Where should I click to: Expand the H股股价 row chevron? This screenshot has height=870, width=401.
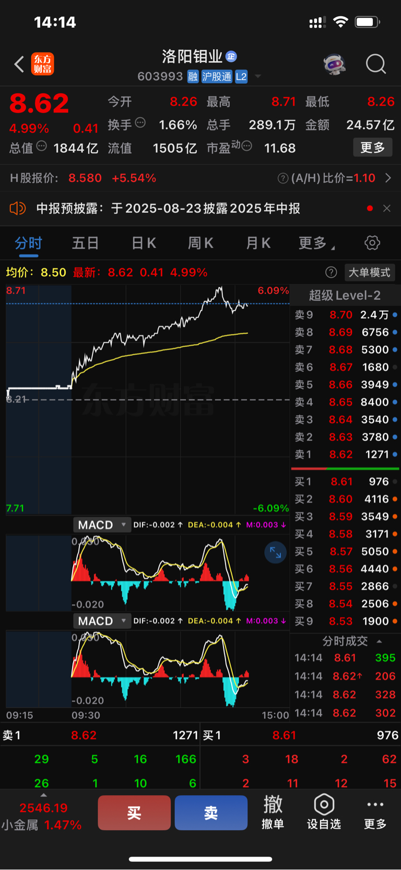[x=388, y=178]
